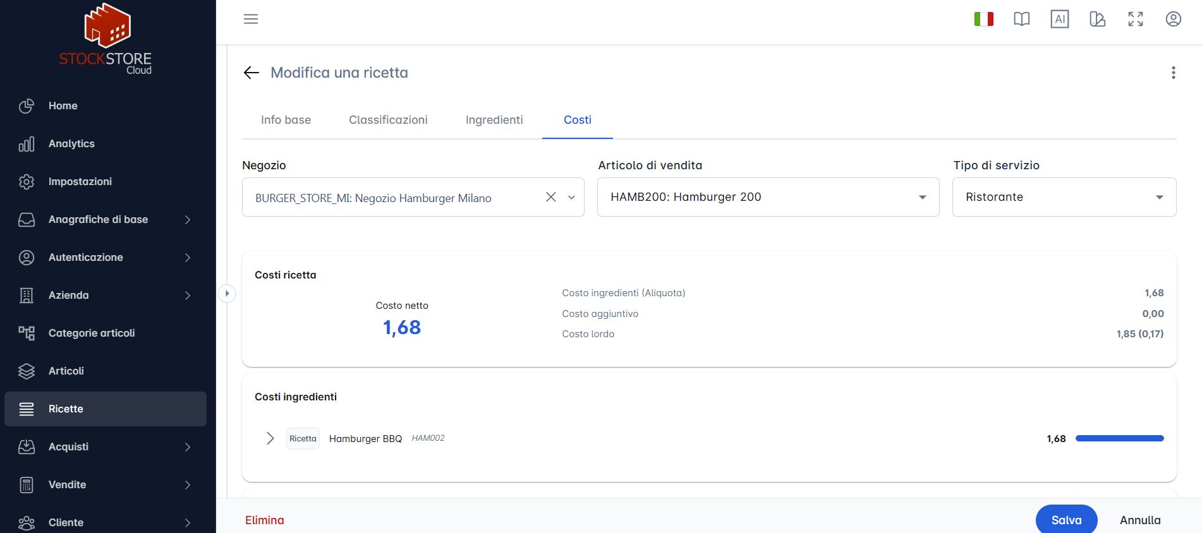Open the AI assistant icon
This screenshot has height=533, width=1202.
tap(1060, 19)
